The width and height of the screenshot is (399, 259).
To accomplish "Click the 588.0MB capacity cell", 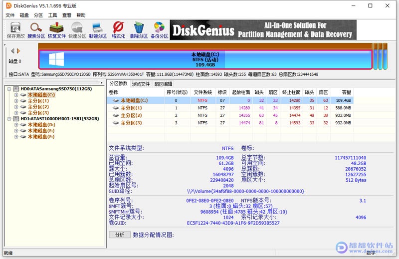I will [343, 108].
